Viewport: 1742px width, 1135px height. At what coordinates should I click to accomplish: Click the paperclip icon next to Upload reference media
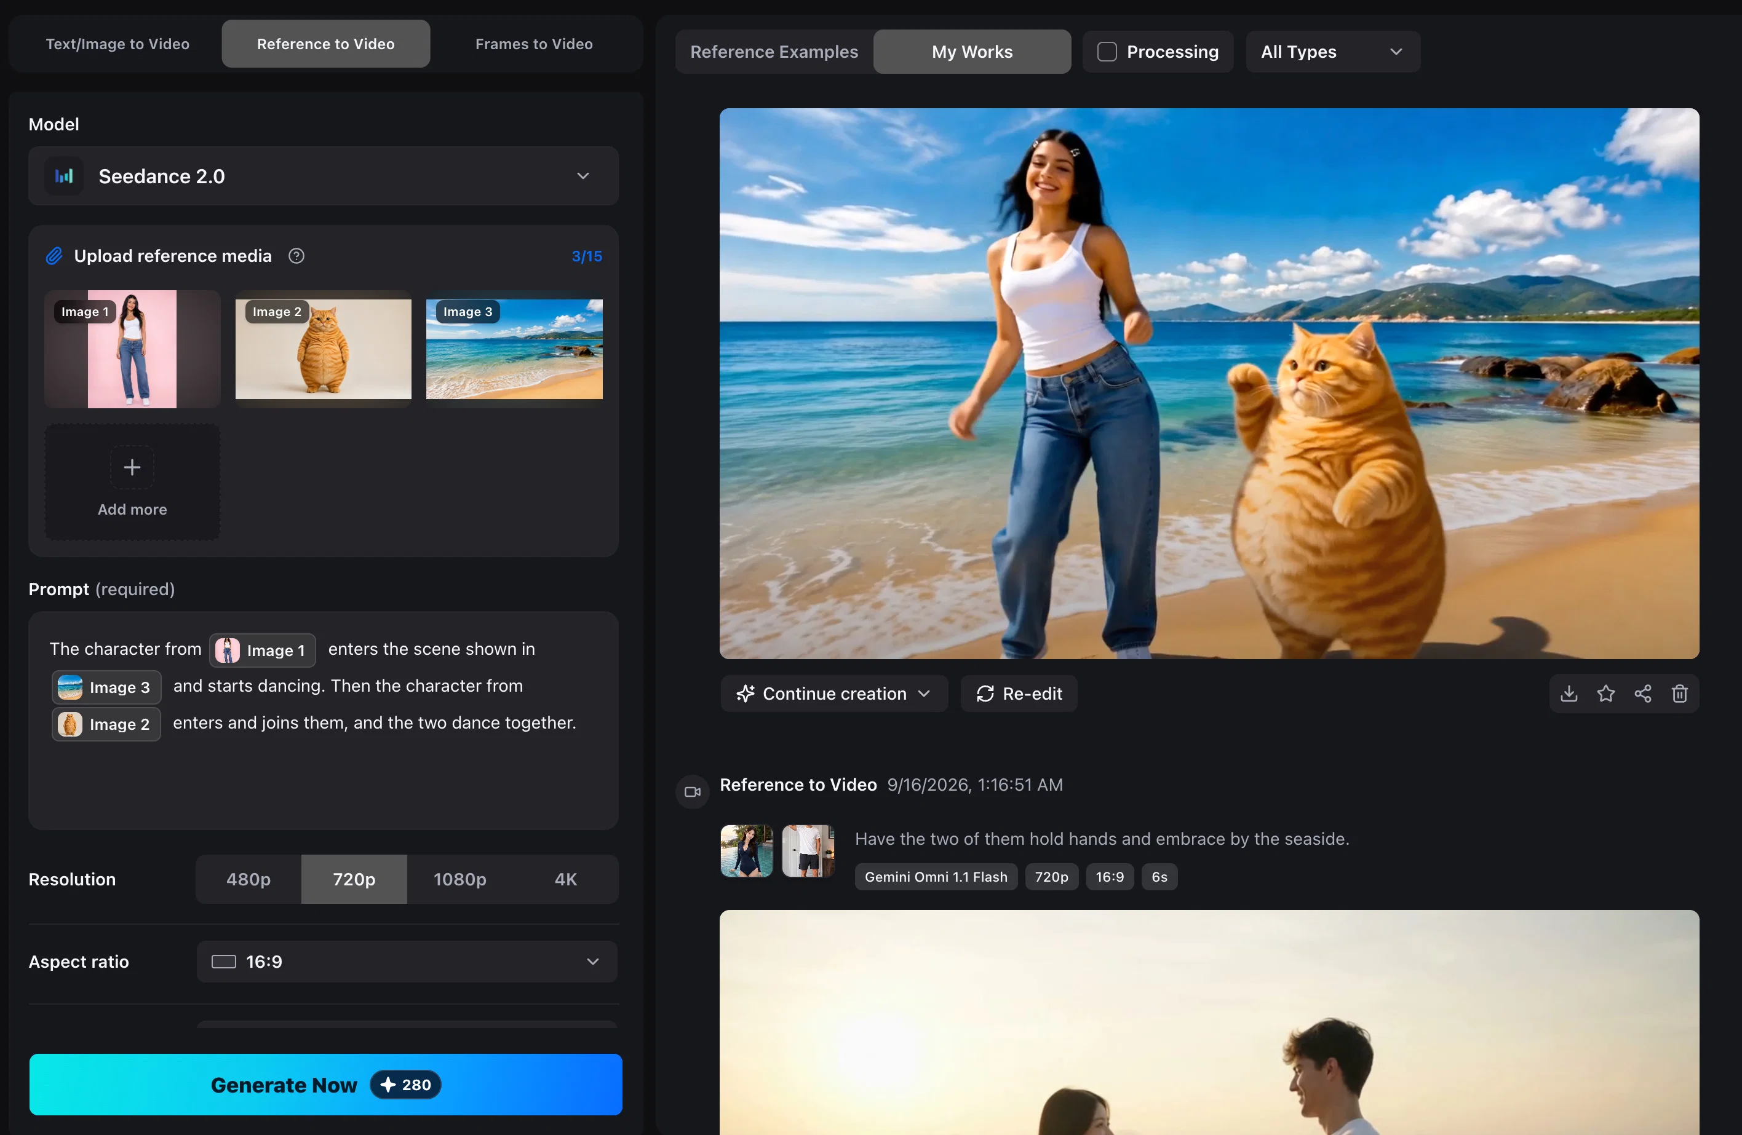54,256
